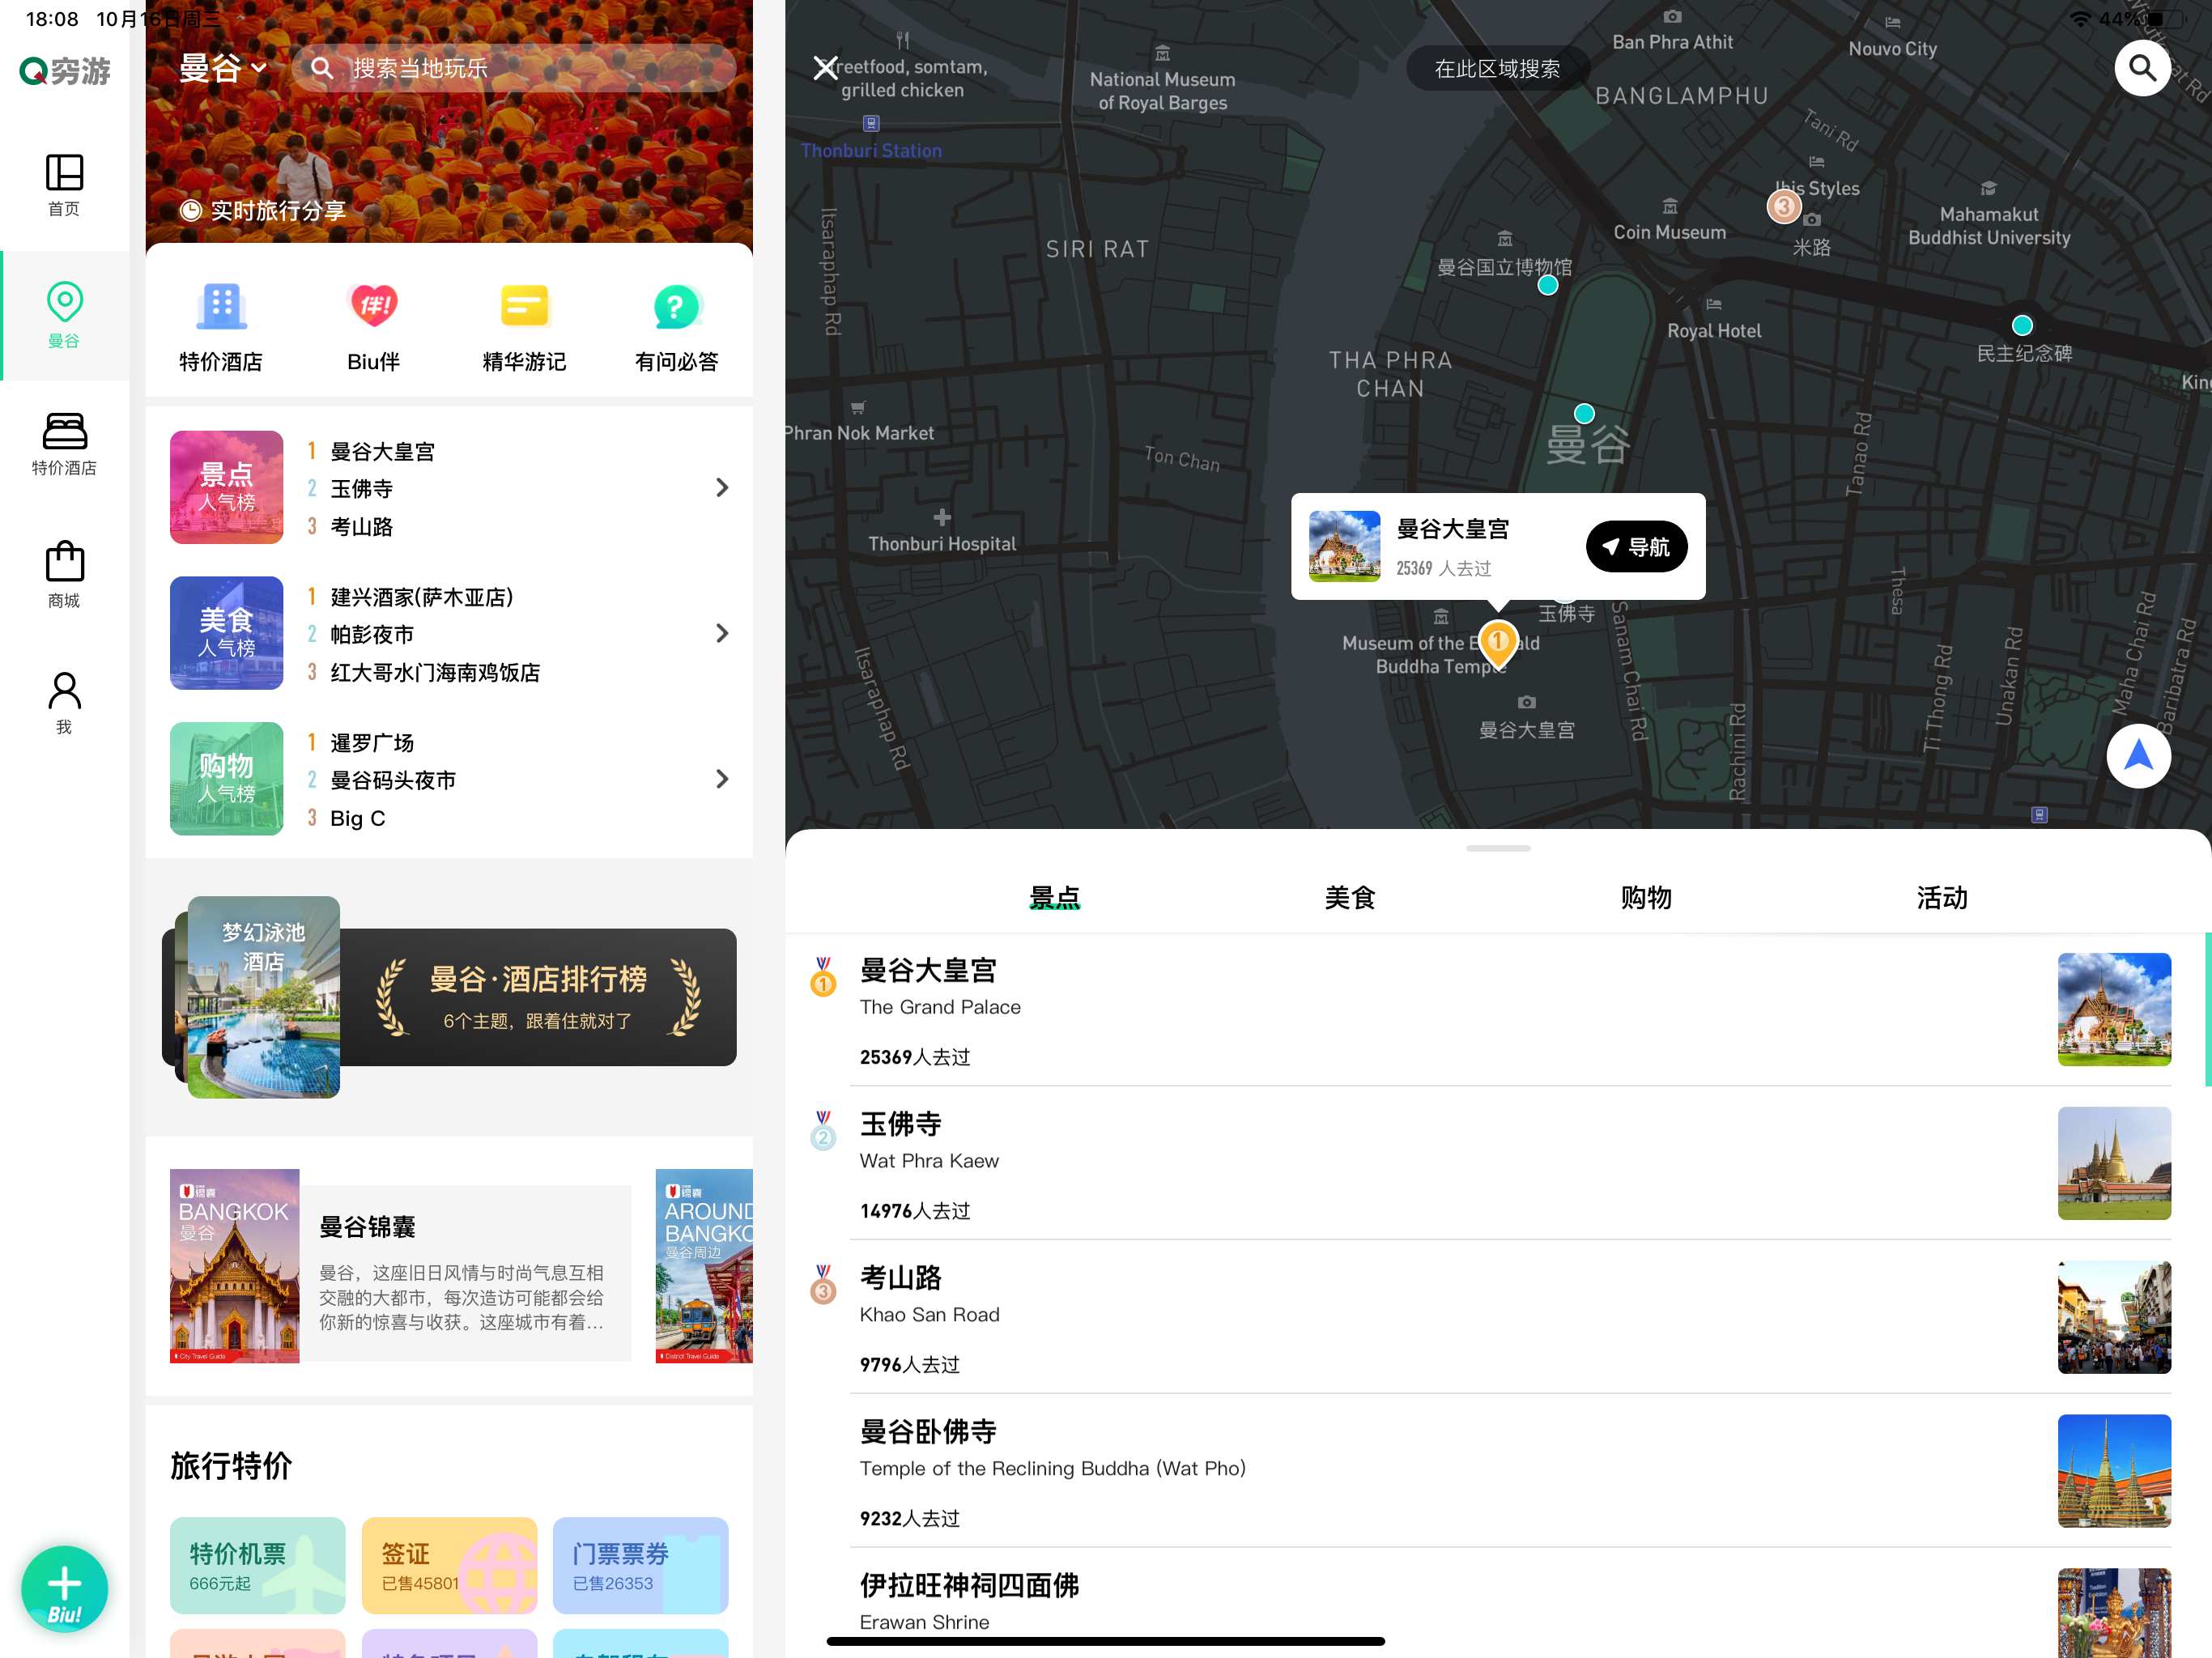The width and height of the screenshot is (2212, 1658).
Task: Tap teal marker at 民主纪念碑
Action: pos(2022,325)
